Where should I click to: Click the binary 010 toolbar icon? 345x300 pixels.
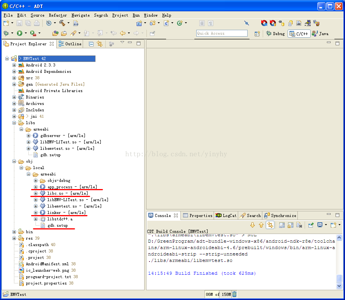coord(76,23)
